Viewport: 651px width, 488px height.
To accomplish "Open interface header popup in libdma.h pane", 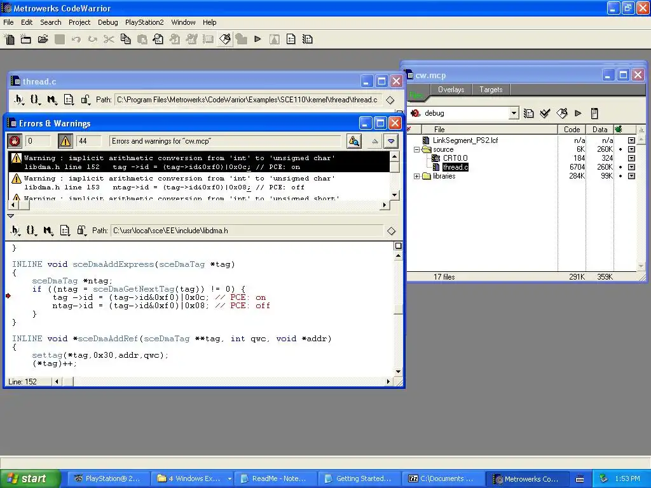I will tap(15, 231).
